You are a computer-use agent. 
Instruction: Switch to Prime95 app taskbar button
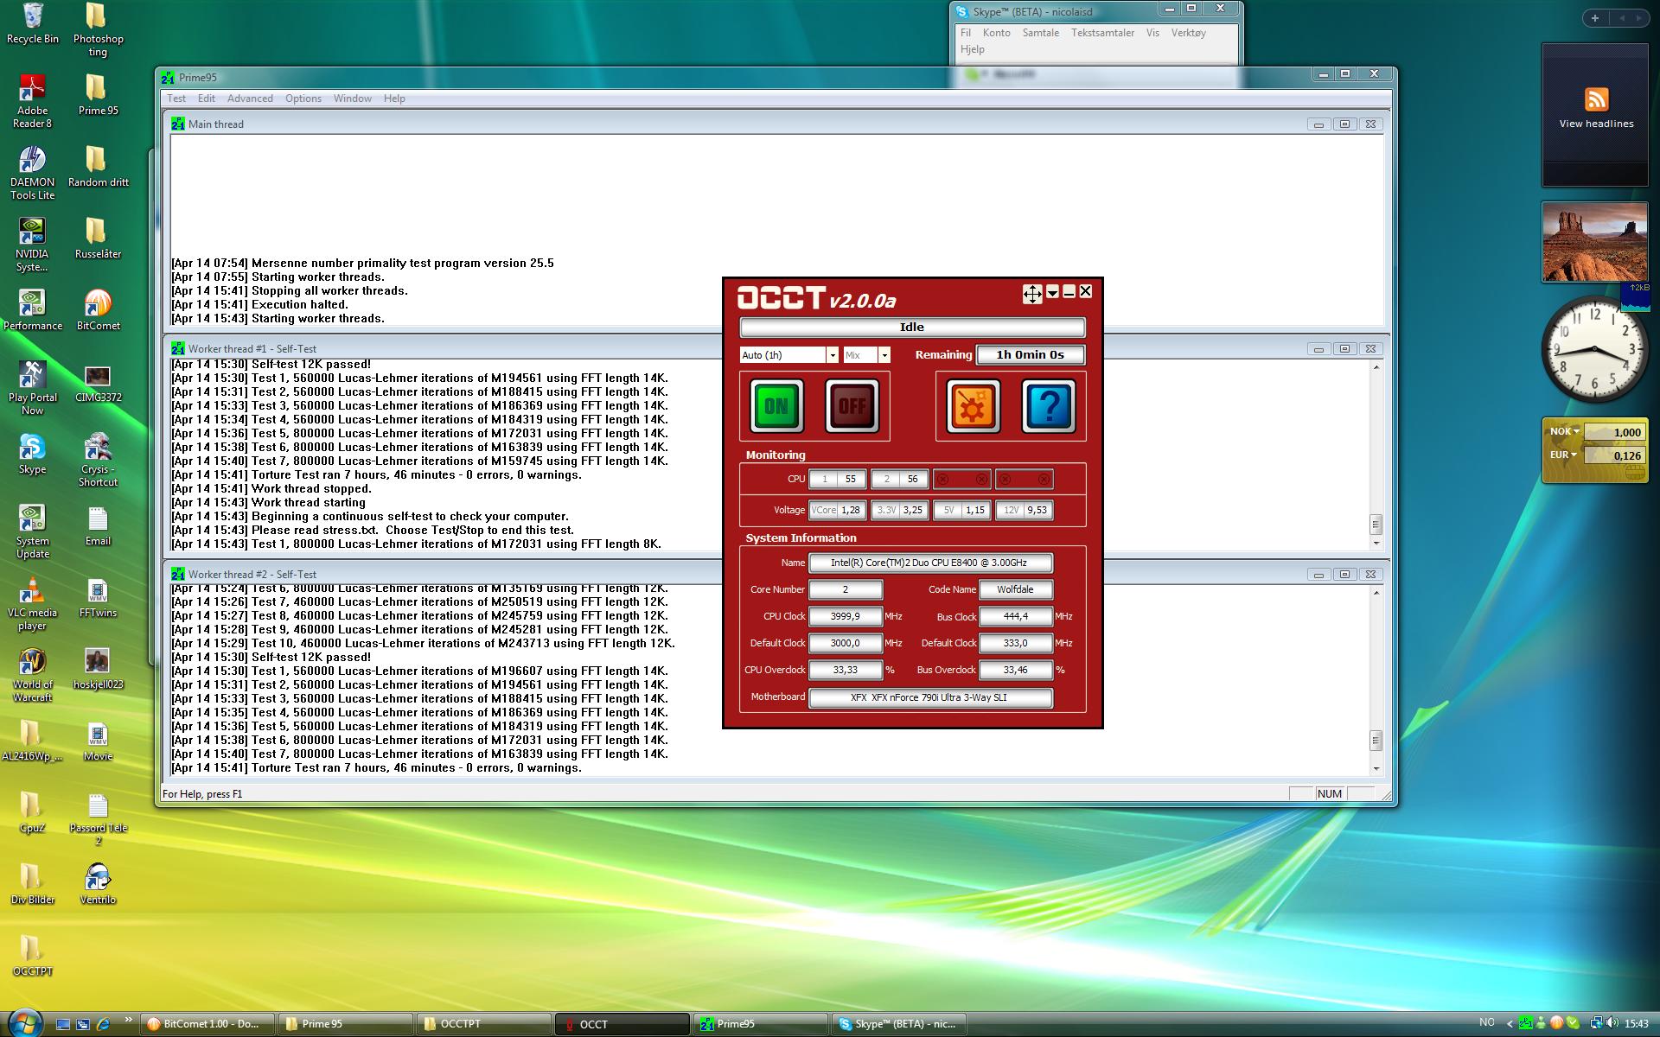(x=761, y=1024)
